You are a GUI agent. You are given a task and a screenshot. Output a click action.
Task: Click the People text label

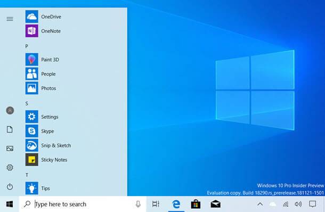[48, 74]
